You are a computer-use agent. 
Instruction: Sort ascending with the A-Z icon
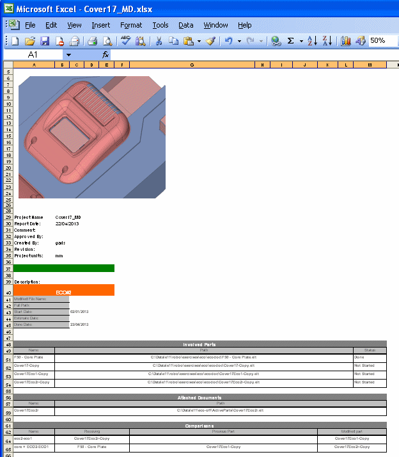click(x=312, y=41)
